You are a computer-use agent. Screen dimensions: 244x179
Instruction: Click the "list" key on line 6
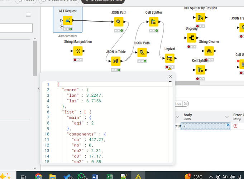pyautogui.click(x=69, y=112)
